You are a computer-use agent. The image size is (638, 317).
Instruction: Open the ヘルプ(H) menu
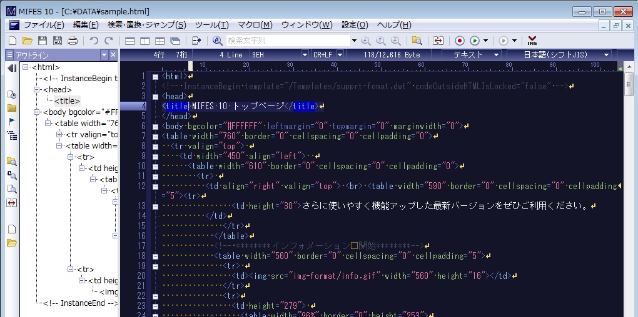tap(394, 25)
